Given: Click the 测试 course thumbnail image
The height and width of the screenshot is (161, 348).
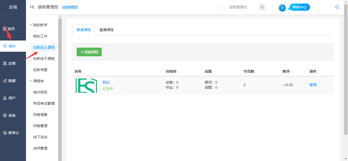Looking at the screenshot, I should (86, 85).
